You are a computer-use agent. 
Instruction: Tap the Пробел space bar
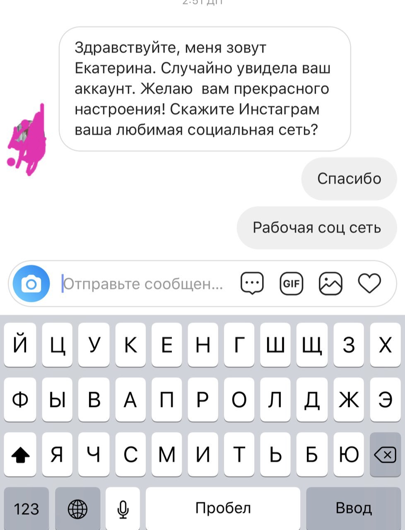point(223,508)
